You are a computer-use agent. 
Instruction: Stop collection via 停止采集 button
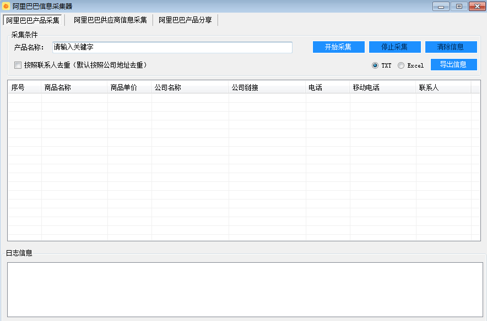(395, 47)
